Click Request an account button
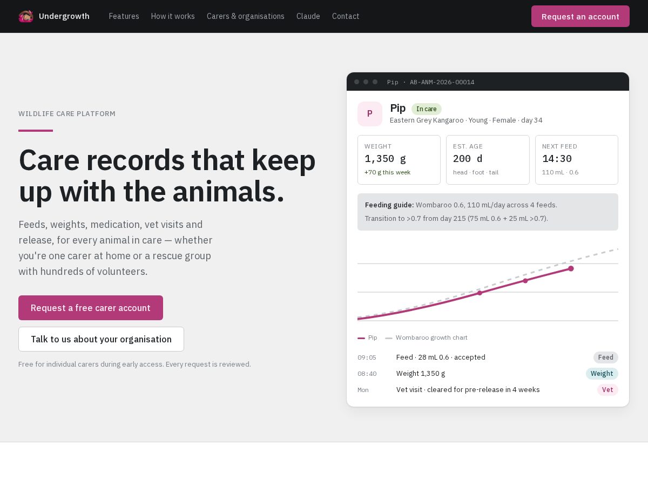This screenshot has width=648, height=486. pos(580,16)
